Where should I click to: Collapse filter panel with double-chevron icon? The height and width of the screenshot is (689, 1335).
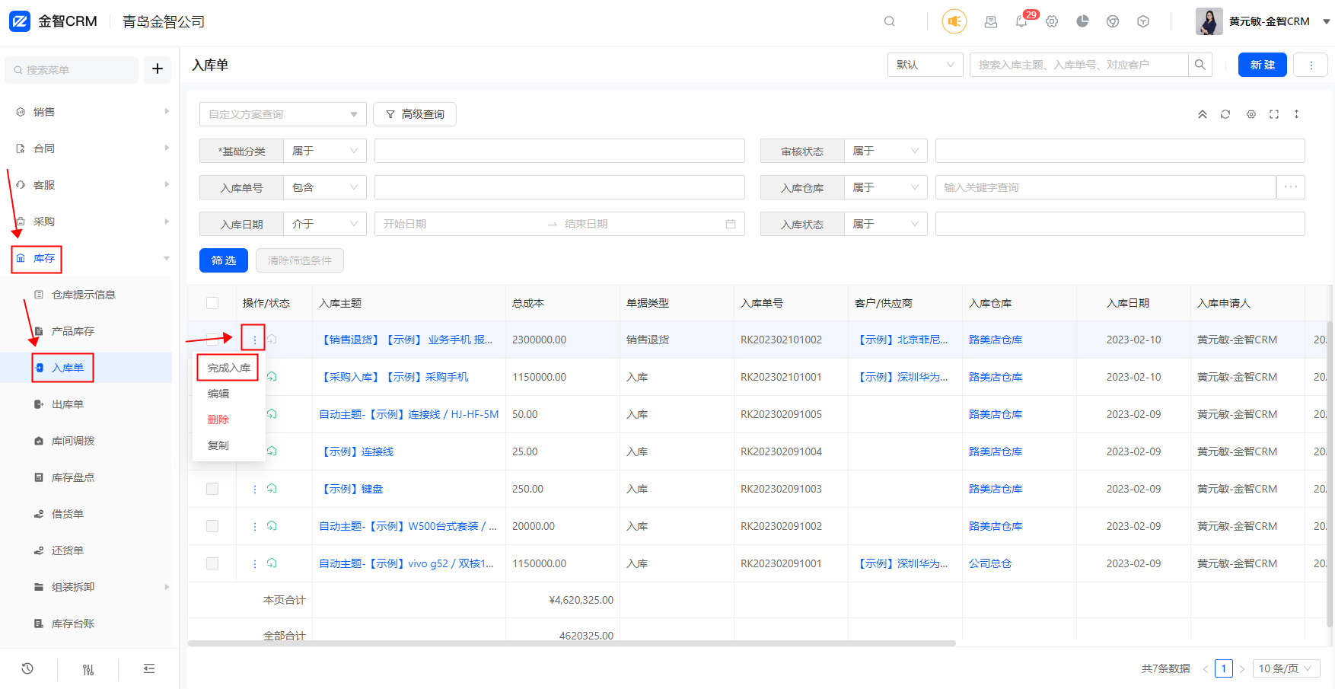(1203, 114)
